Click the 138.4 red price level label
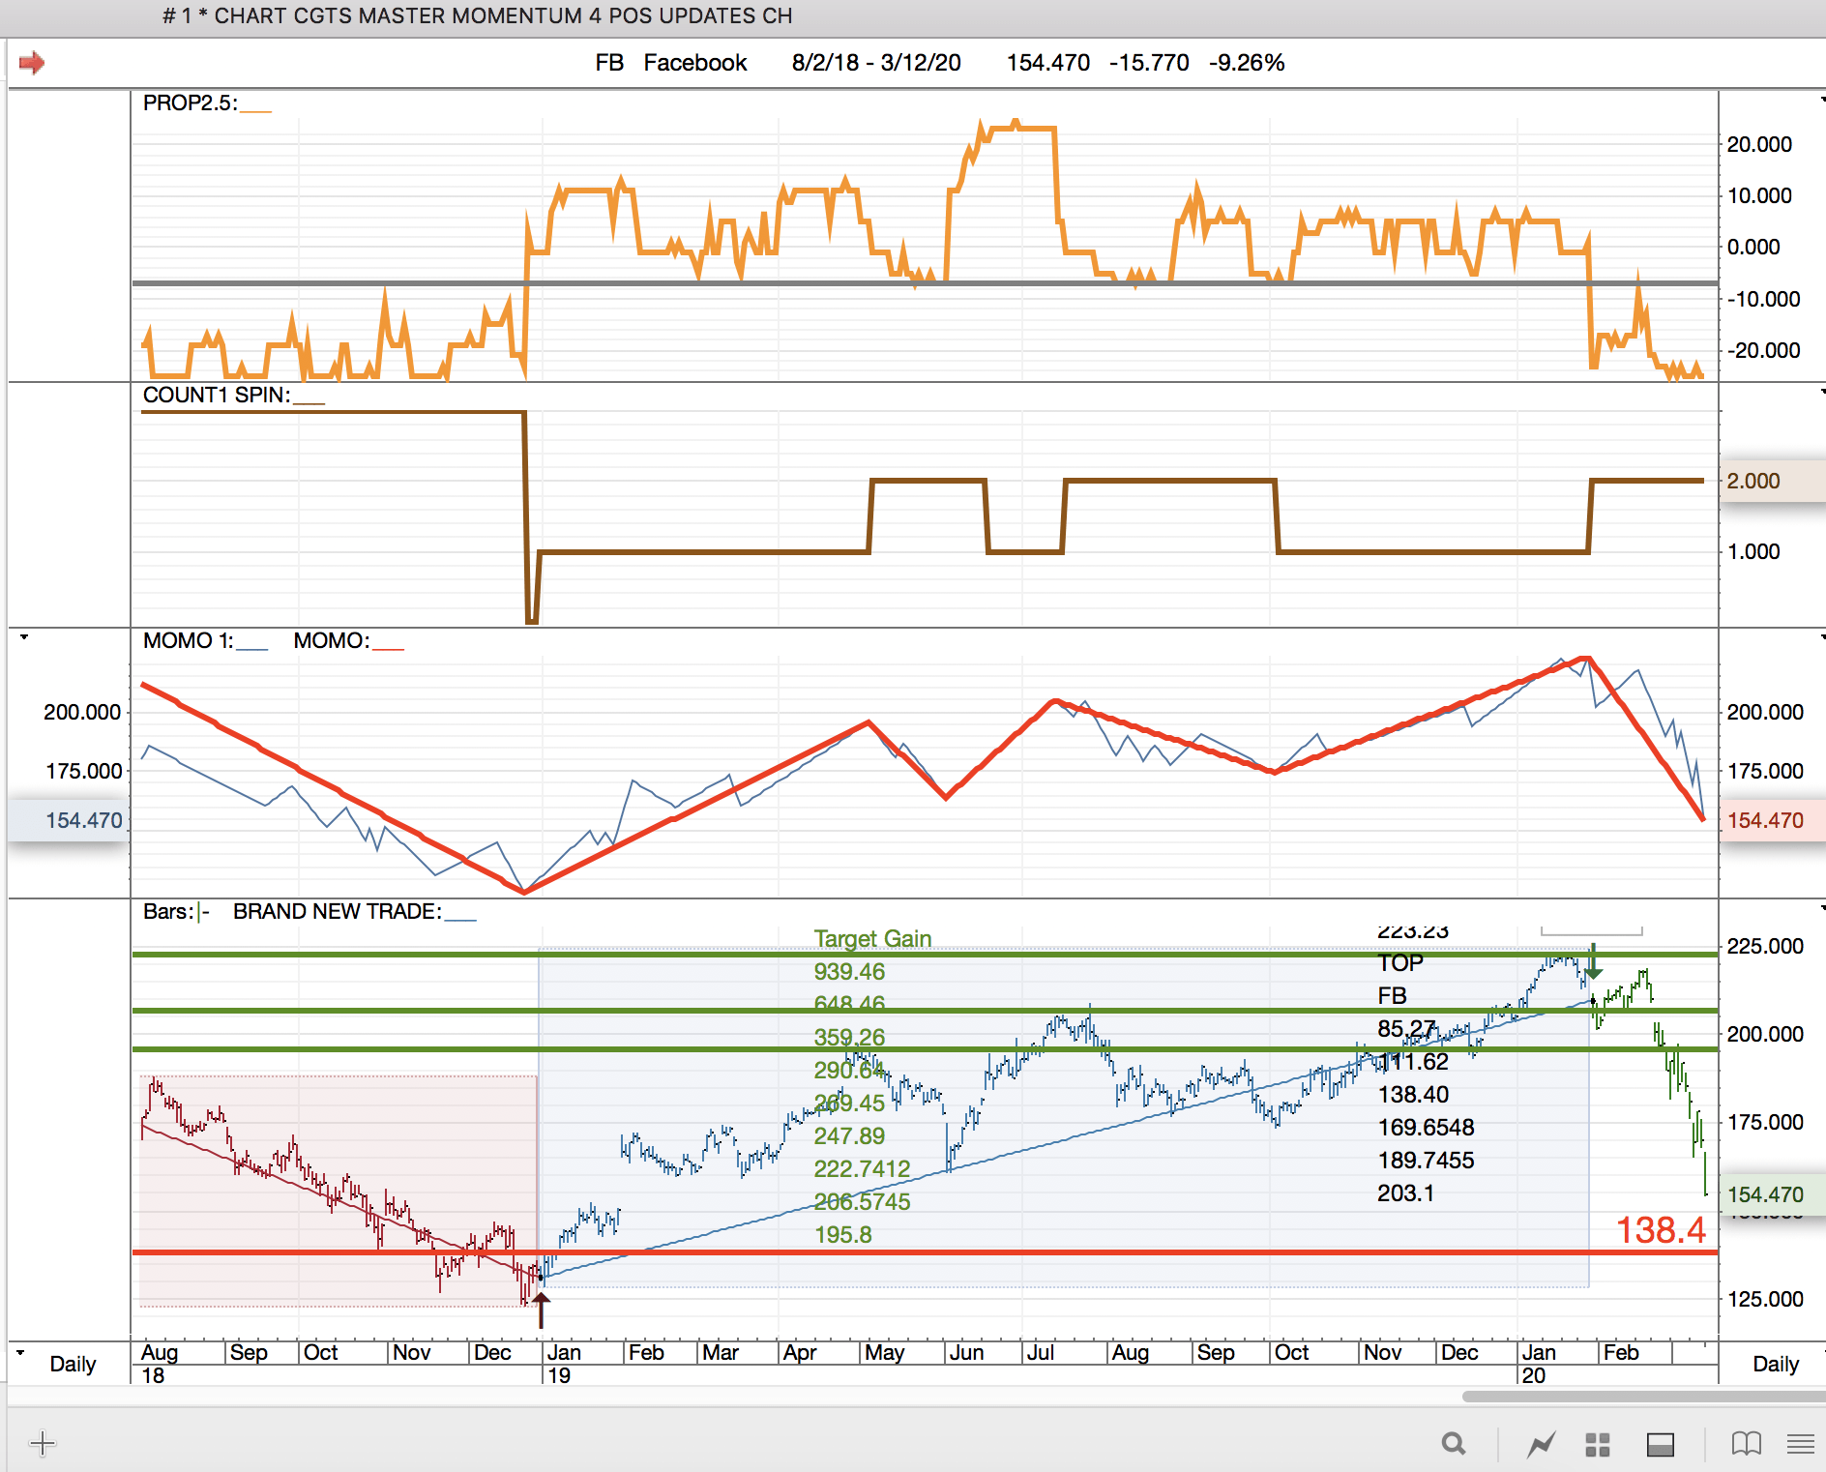Screen dimensions: 1826x1472 [1661, 1230]
